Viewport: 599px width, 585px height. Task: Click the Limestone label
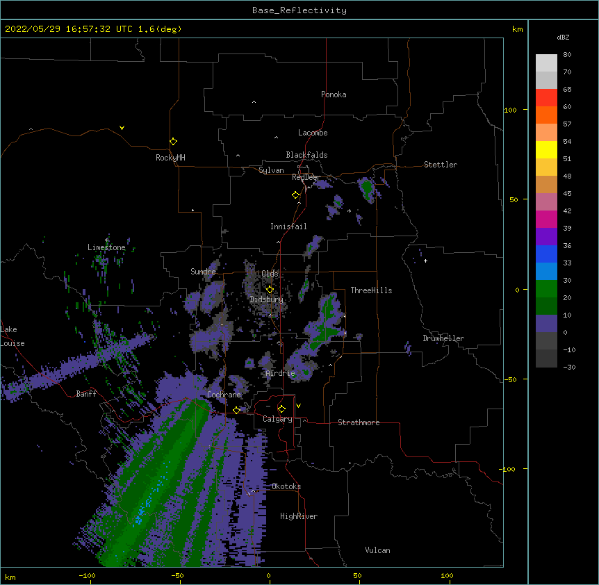pos(106,247)
